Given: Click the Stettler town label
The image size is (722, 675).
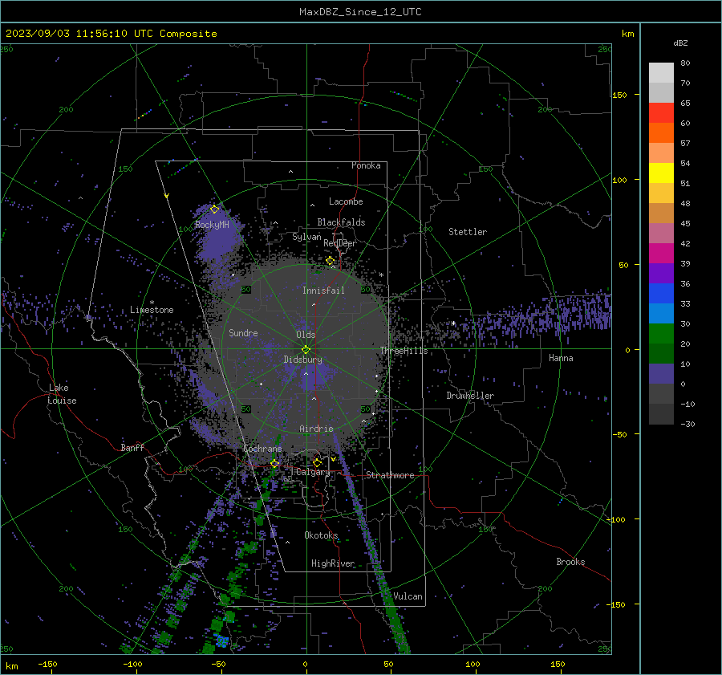Looking at the screenshot, I should 468,232.
